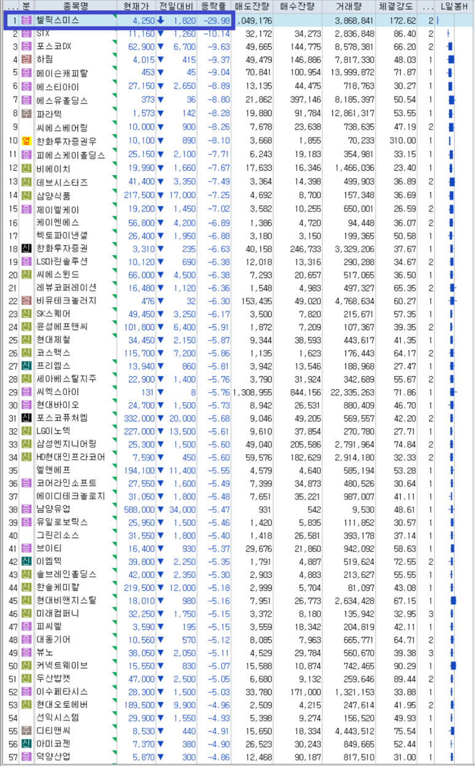Click the L일봉H column header
The image size is (475, 766).
point(454,6)
